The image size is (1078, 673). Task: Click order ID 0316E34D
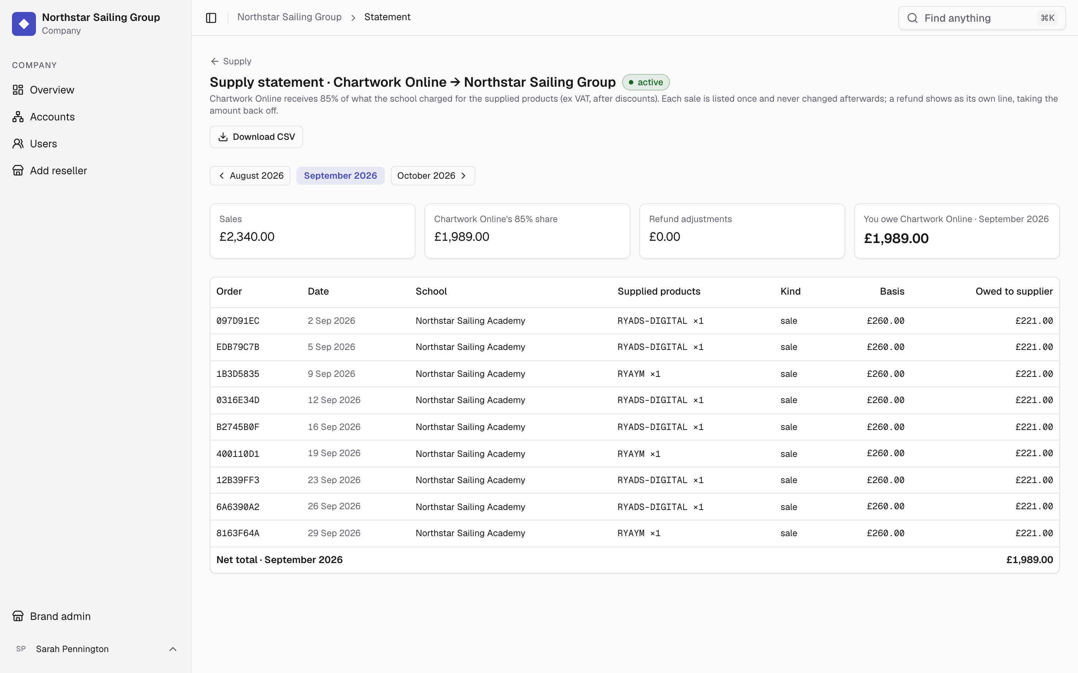point(238,400)
